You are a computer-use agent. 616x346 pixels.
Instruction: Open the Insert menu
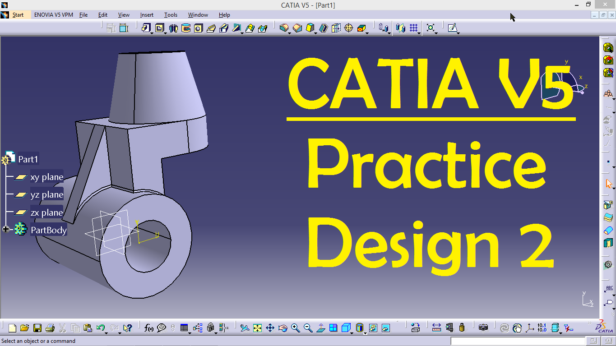point(147,15)
